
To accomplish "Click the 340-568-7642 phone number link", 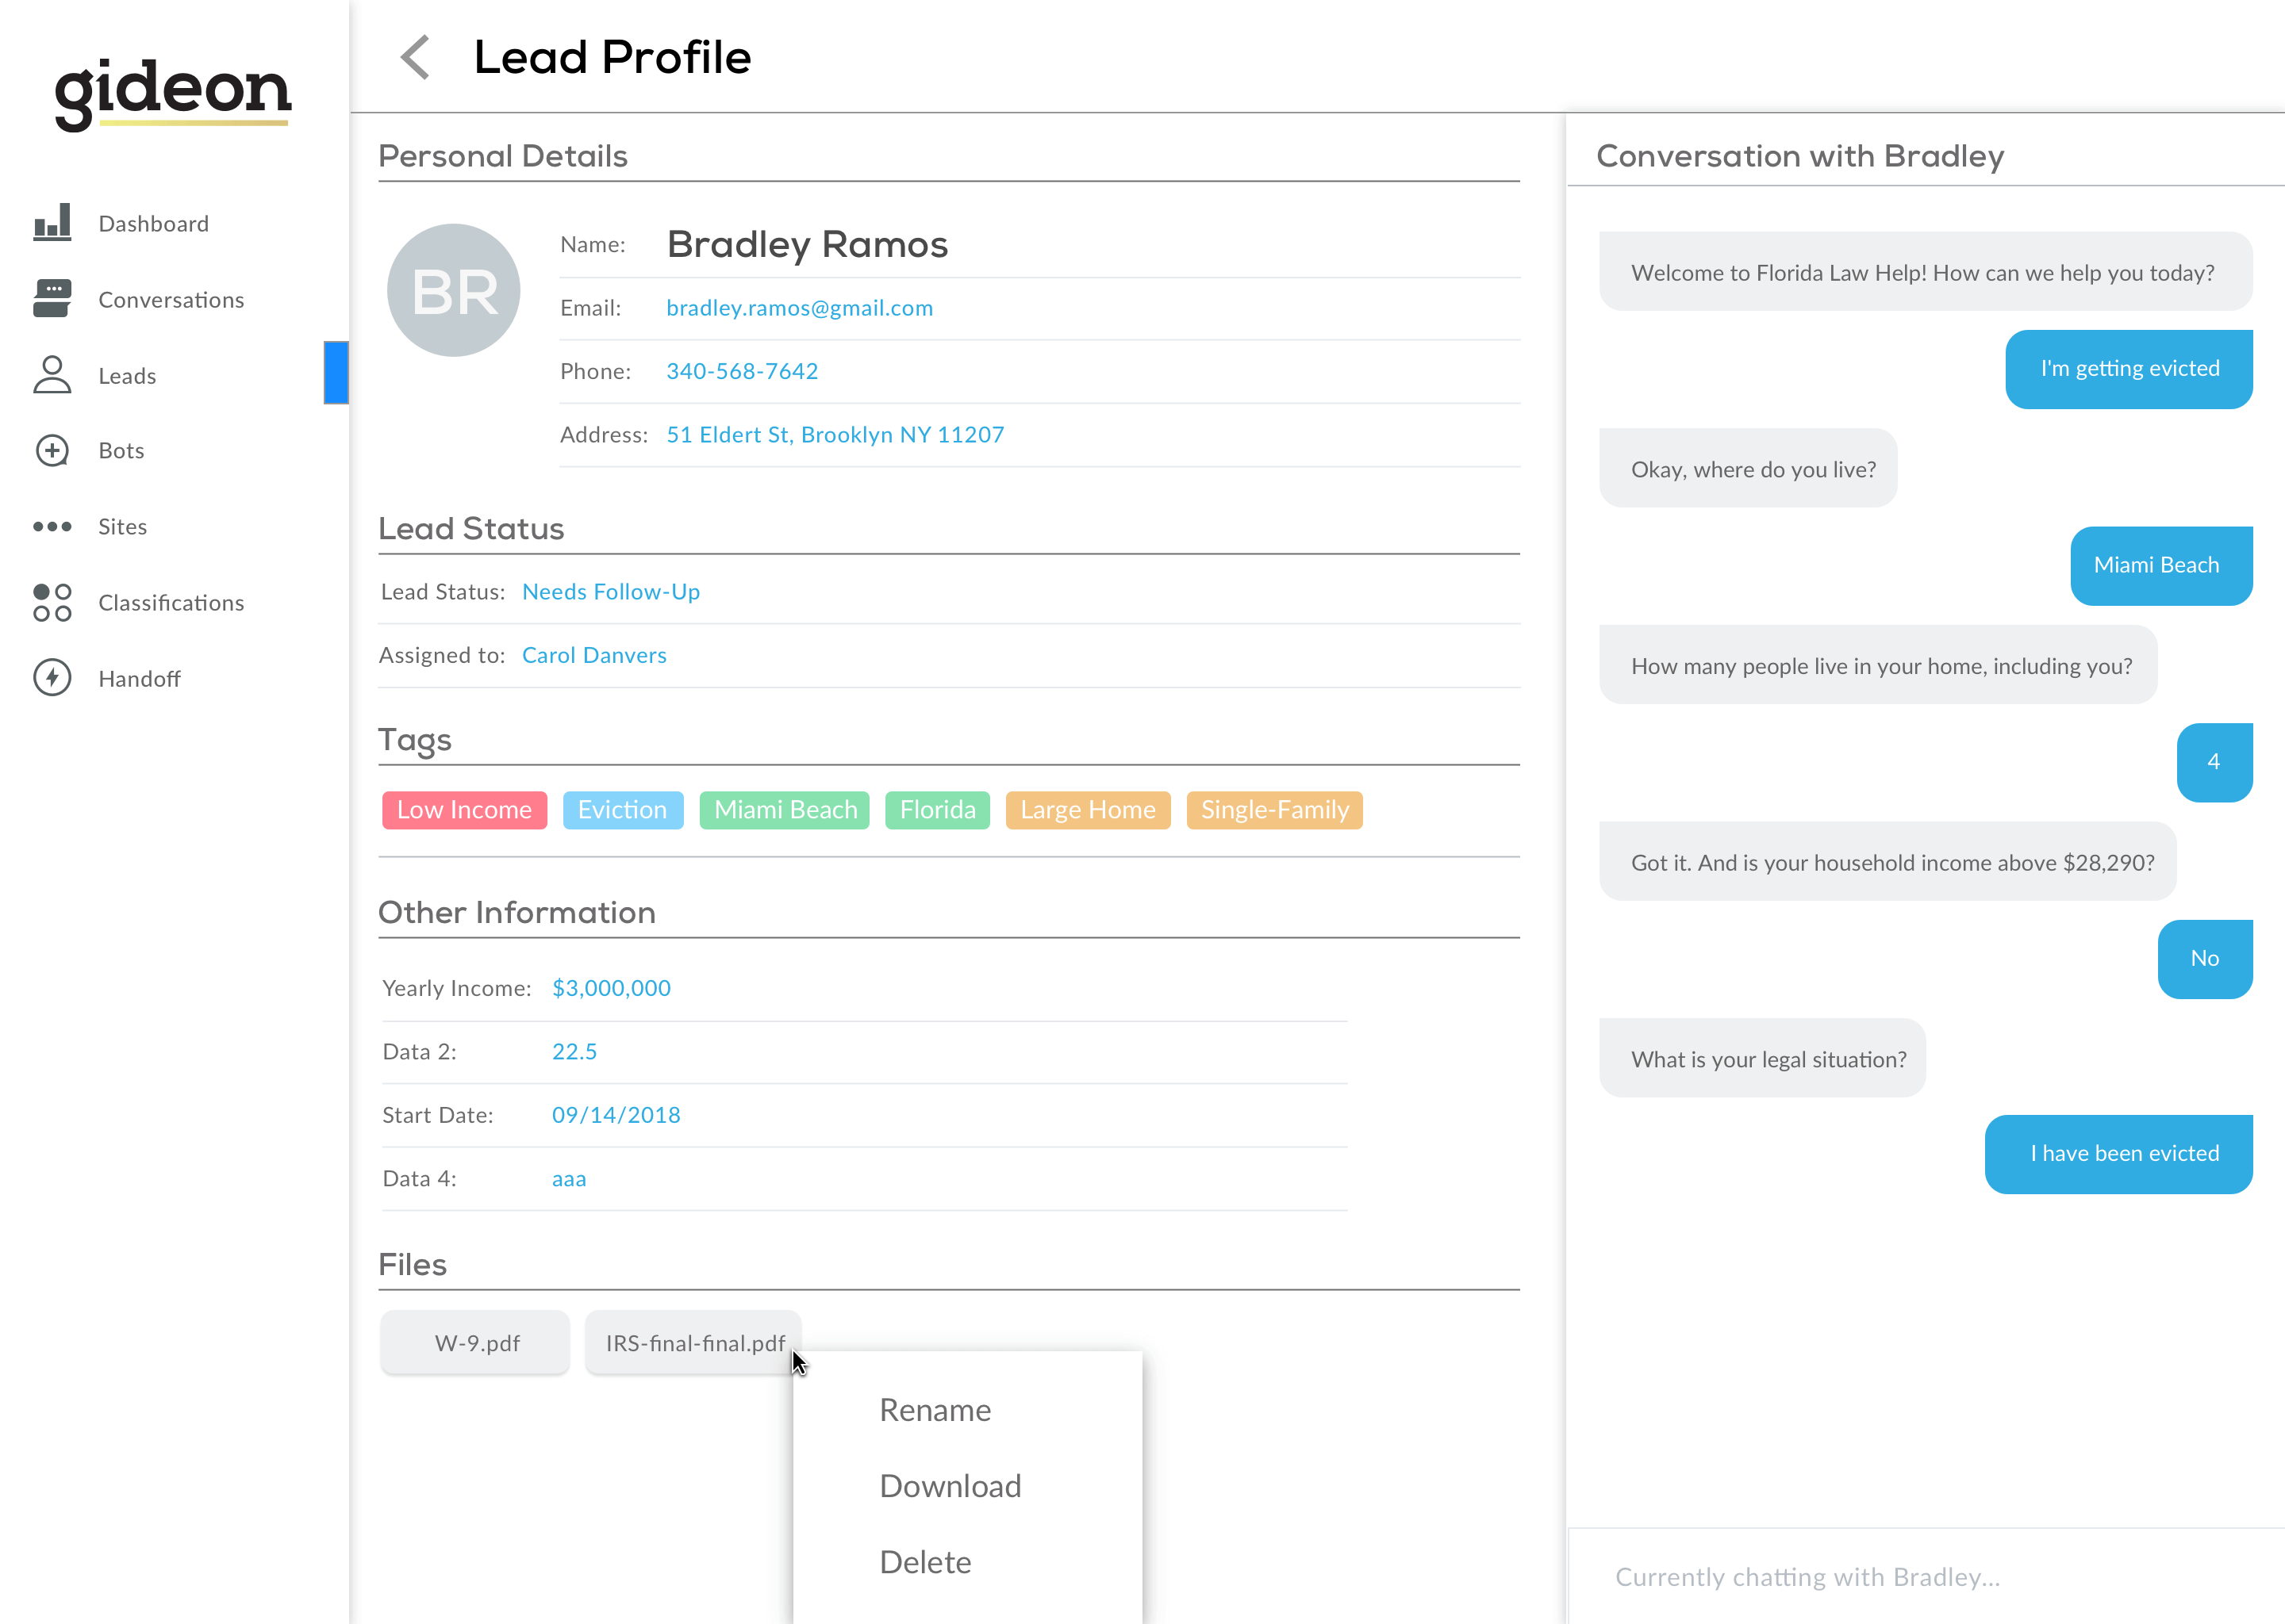I will tap(741, 371).
